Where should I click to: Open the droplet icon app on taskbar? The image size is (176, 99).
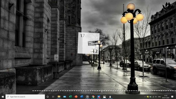tap(110, 97)
